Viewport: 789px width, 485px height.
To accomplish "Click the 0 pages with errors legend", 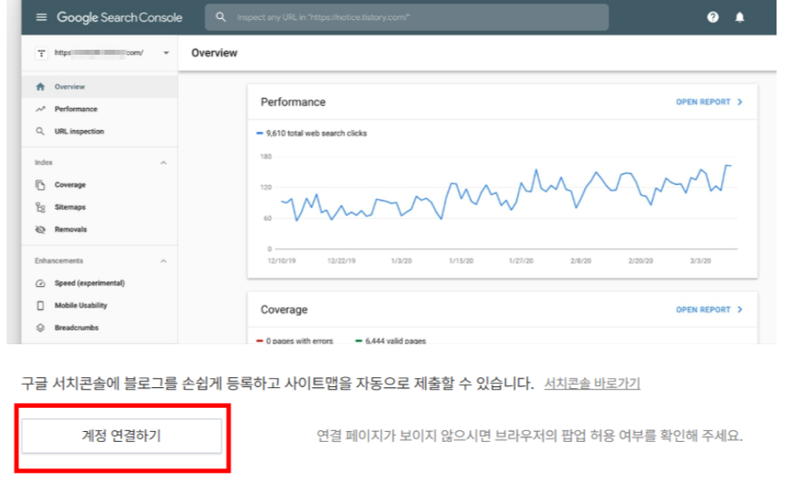I will click(295, 341).
